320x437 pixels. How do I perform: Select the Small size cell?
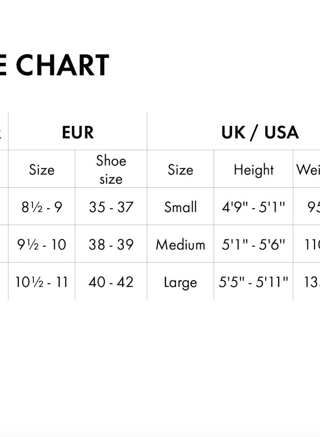pyautogui.click(x=180, y=207)
